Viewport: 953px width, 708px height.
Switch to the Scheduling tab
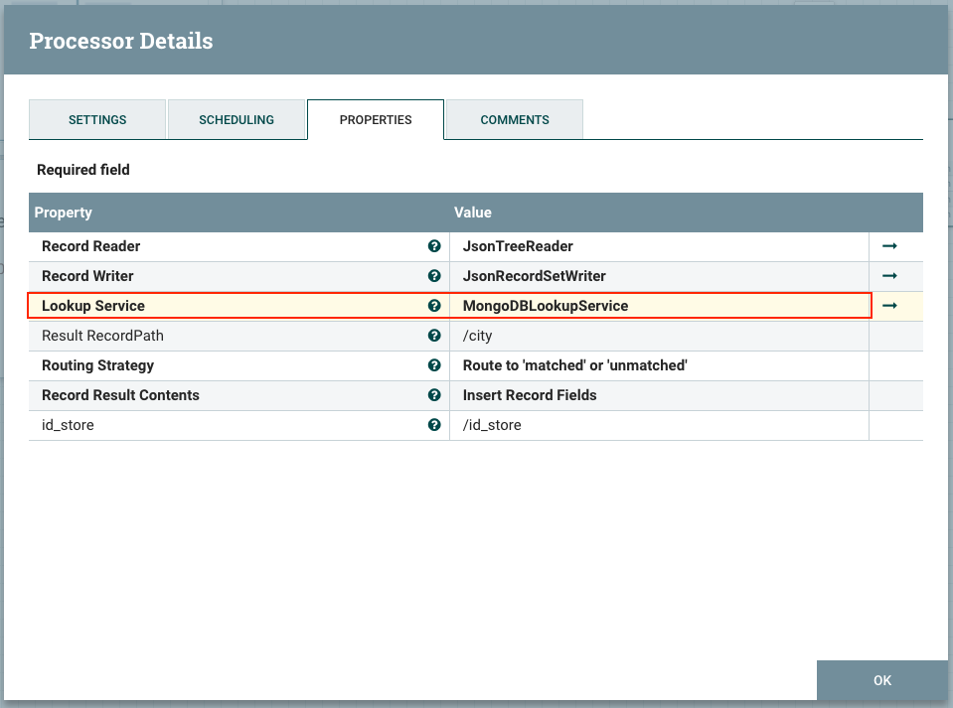(x=237, y=119)
